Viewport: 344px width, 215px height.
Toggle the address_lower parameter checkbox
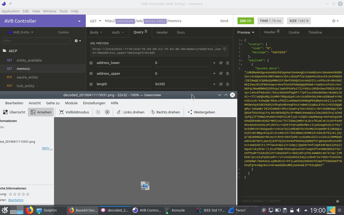point(221,63)
